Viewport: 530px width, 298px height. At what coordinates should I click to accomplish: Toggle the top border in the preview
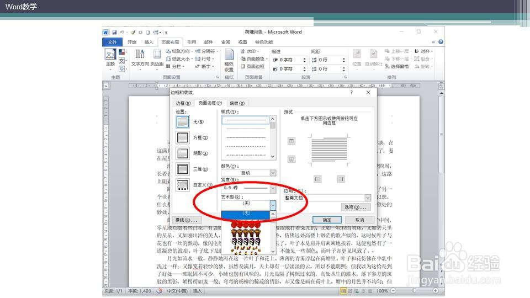pos(291,141)
